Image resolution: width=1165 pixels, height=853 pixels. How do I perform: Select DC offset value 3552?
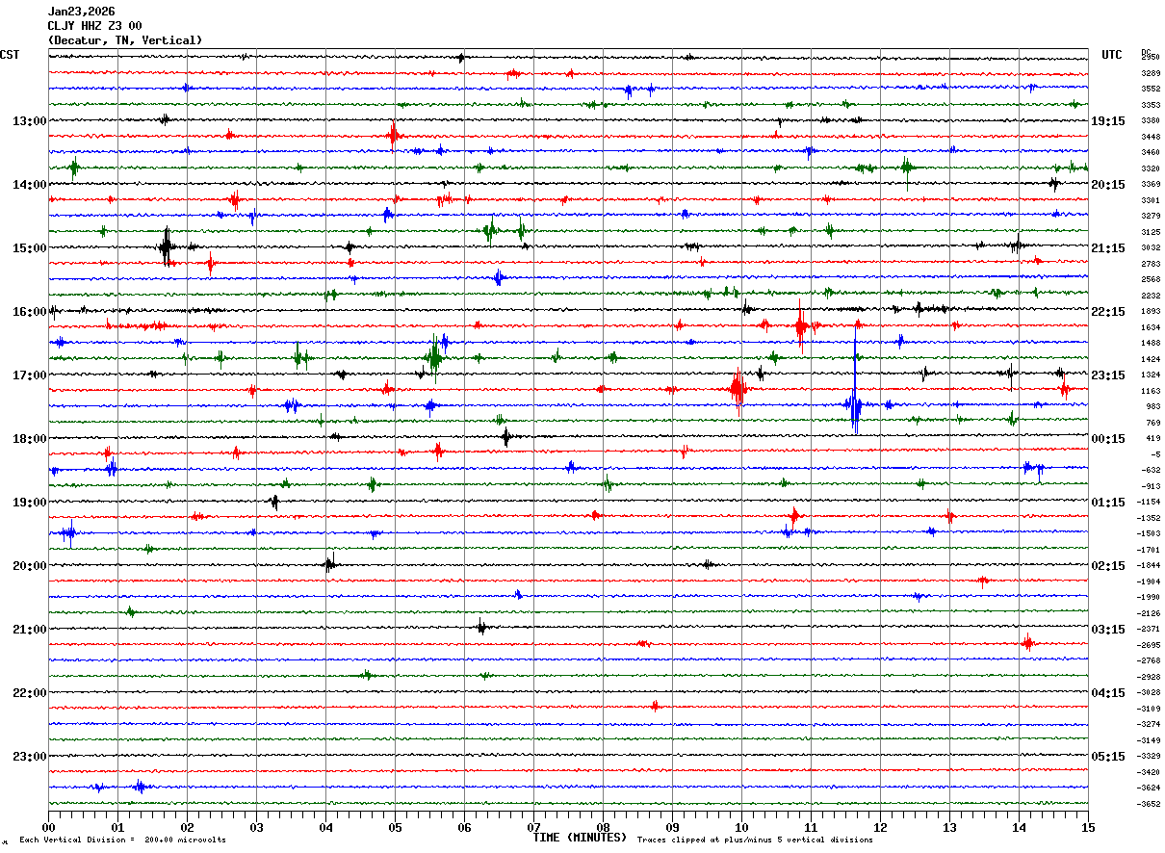1151,89
